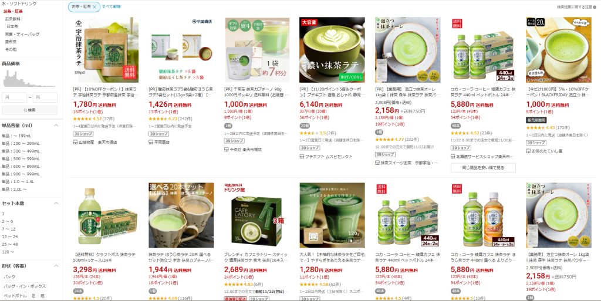Screen dimensions: 601x301
Task: Collapse the セット本数 filter section
Action: pyautogui.click(x=56, y=204)
